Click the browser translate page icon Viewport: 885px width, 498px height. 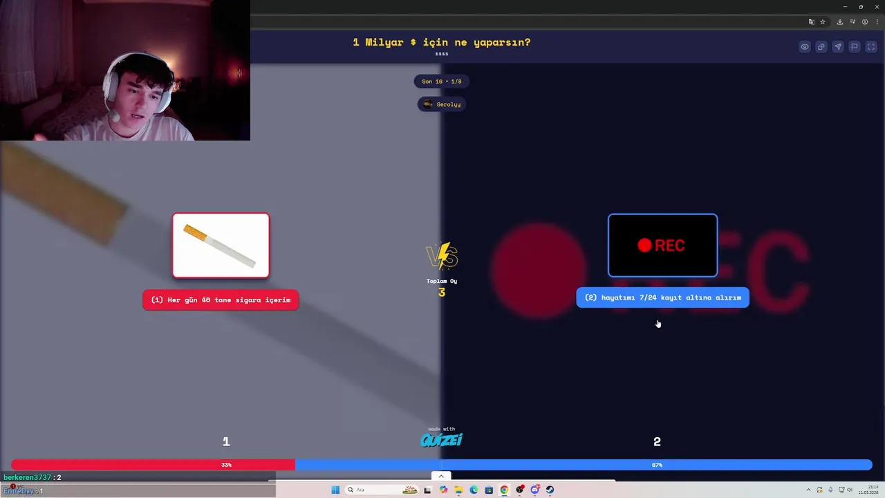click(x=812, y=22)
